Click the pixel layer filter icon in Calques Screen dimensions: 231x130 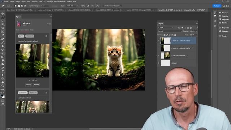179,27
